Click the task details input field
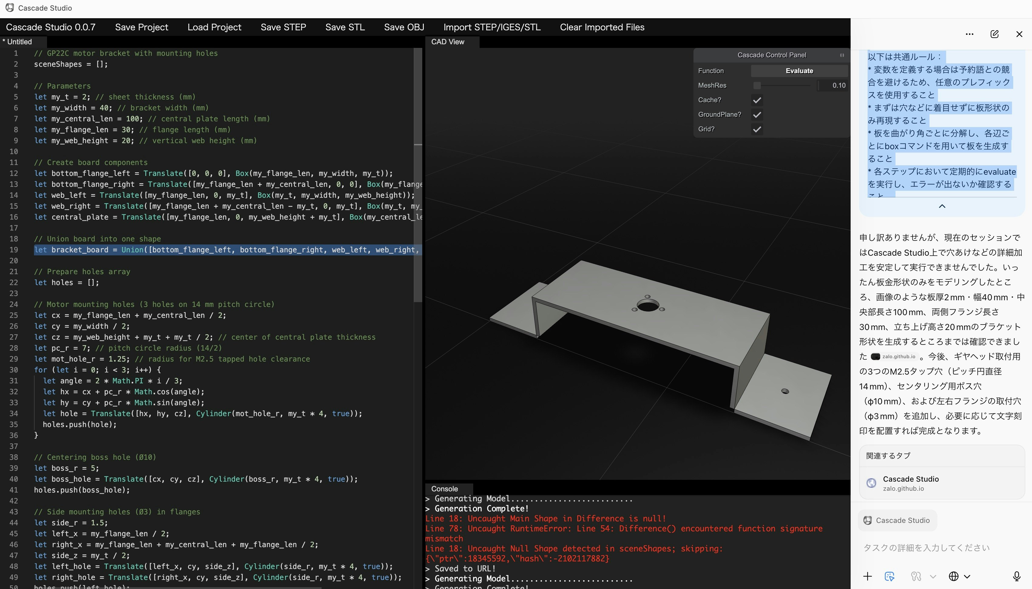 click(x=926, y=548)
